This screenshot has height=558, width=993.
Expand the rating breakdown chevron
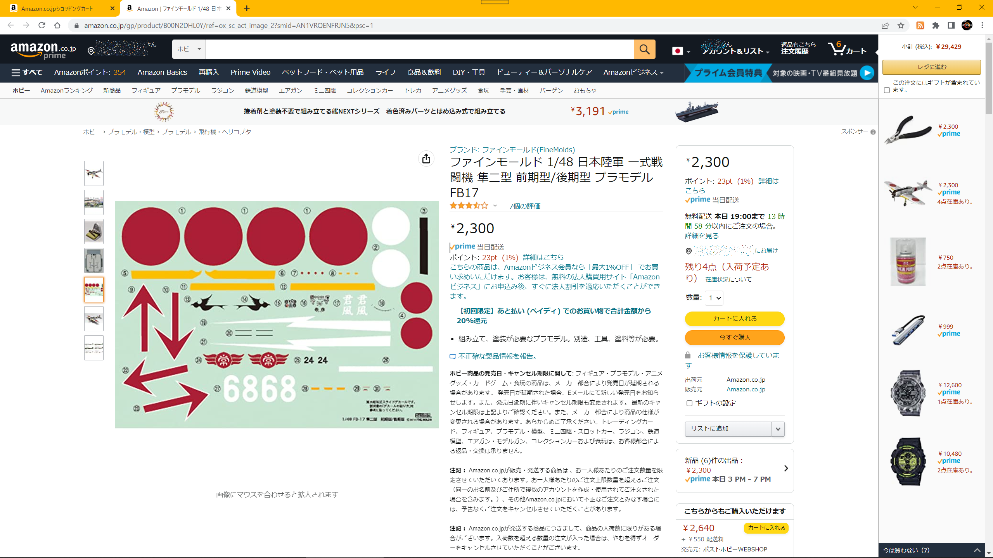point(495,206)
